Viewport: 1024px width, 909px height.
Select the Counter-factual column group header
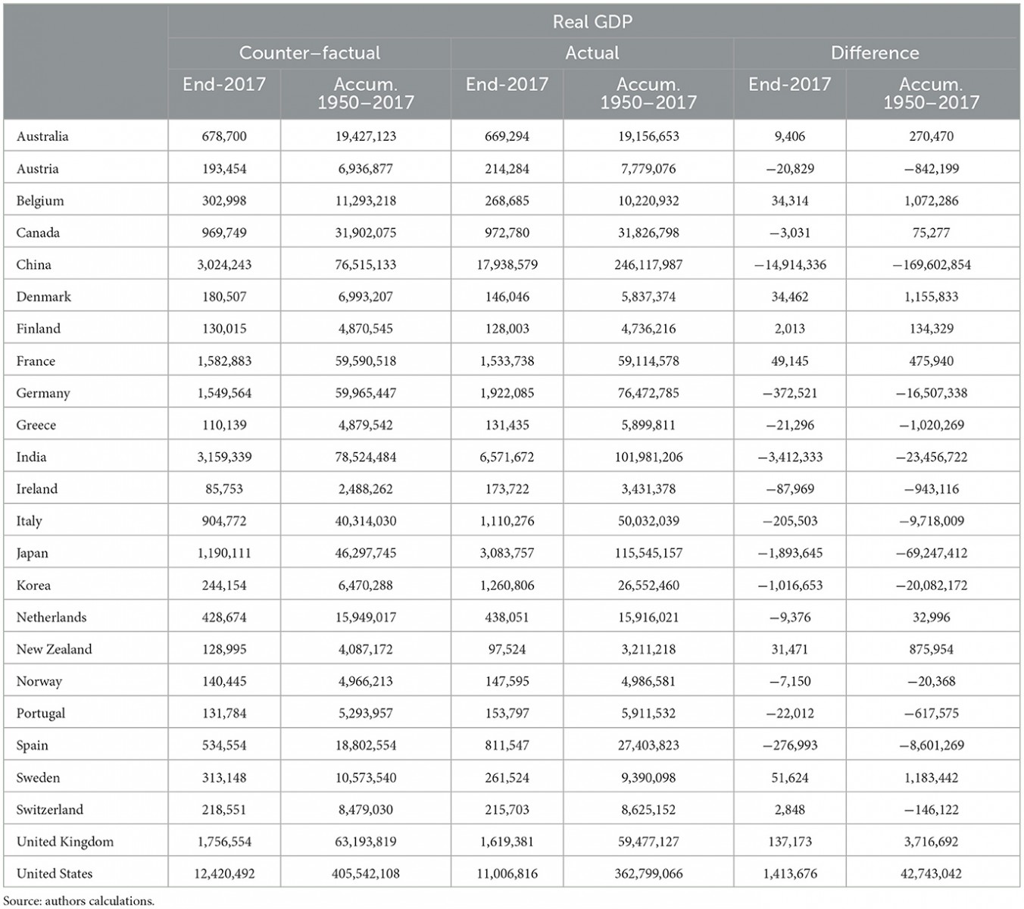coord(310,53)
